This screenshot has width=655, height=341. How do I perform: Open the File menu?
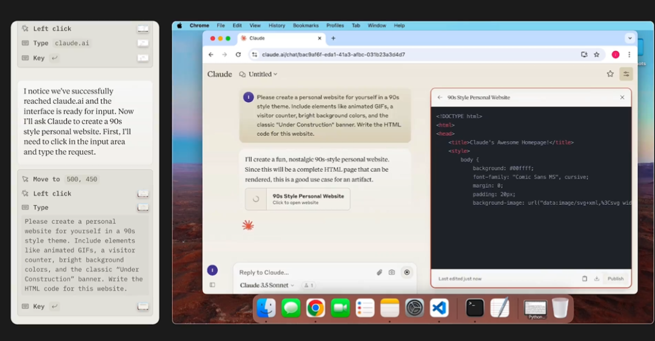tap(221, 25)
